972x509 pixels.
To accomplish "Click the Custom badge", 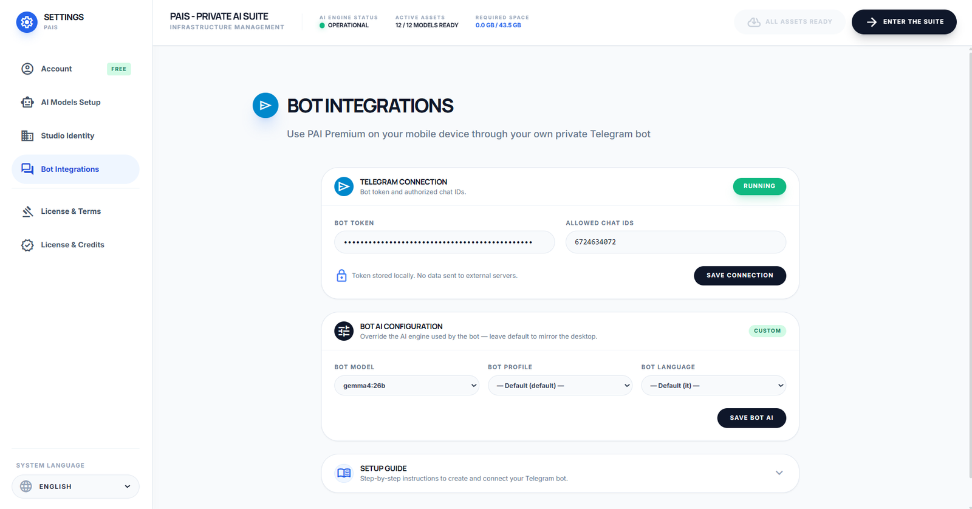I will click(767, 331).
